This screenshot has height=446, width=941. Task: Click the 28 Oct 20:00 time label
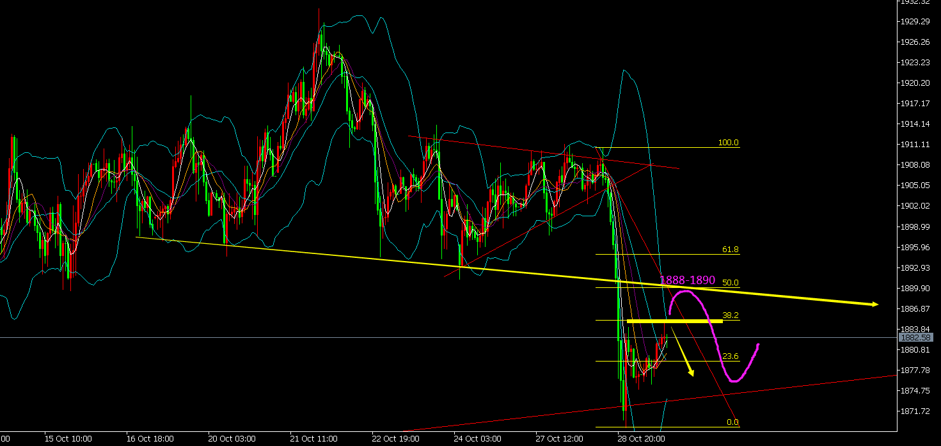click(x=641, y=439)
